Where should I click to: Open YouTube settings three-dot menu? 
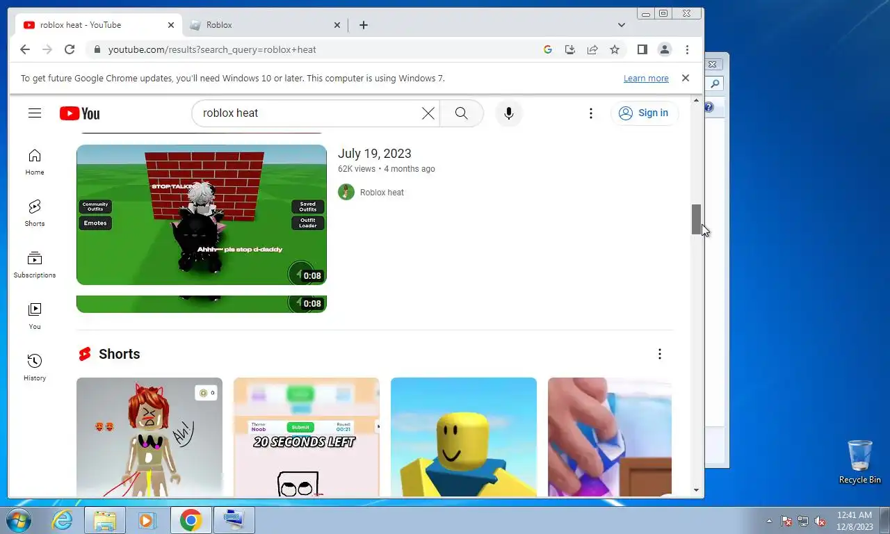pyautogui.click(x=591, y=113)
